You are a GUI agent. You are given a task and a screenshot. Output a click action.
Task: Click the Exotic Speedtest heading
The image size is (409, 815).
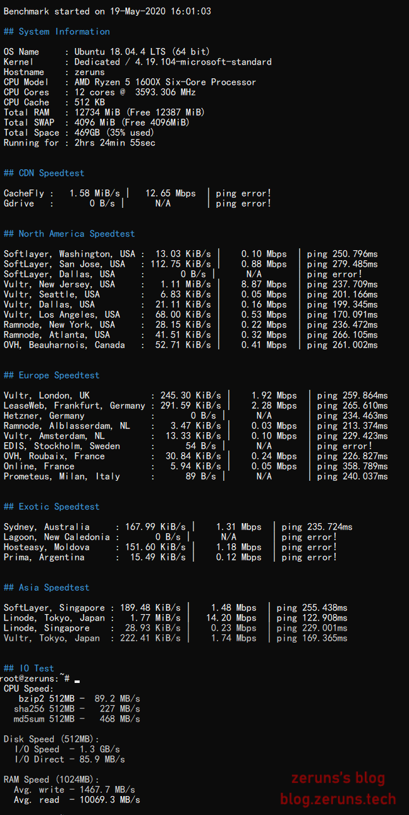52,507
